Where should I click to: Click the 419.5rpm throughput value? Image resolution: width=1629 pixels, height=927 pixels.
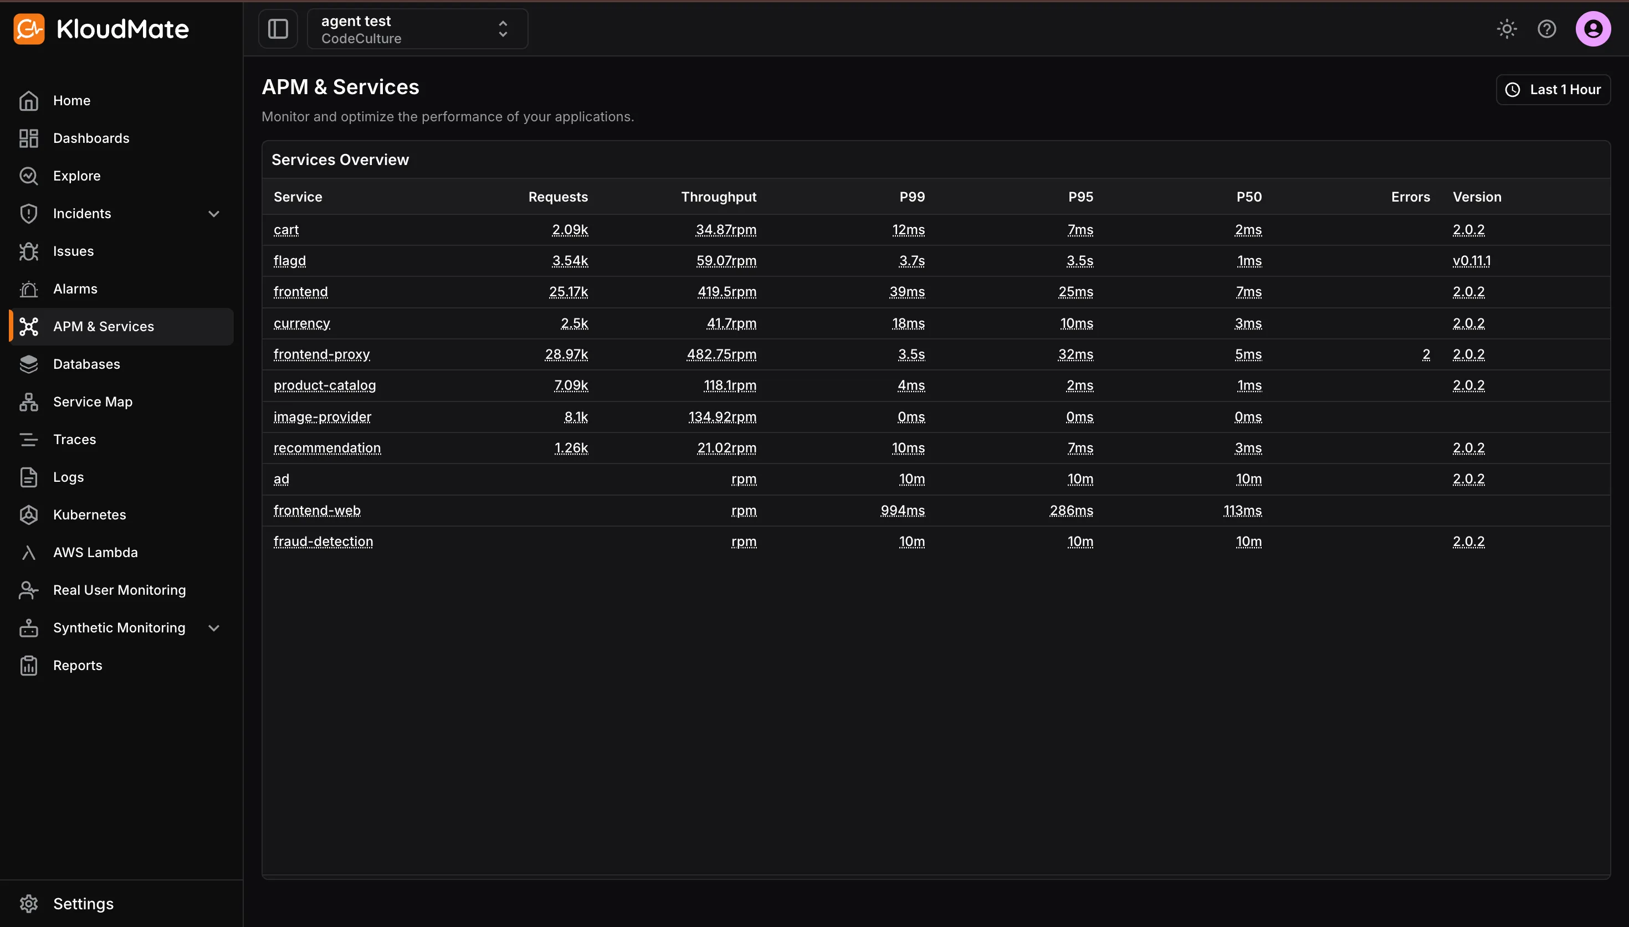pos(728,292)
